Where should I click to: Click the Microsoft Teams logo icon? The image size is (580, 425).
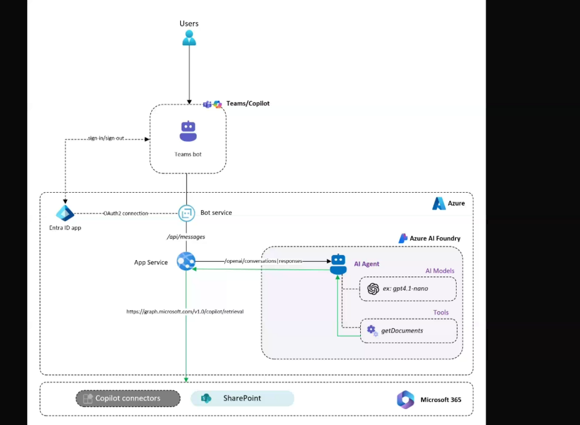click(x=207, y=104)
